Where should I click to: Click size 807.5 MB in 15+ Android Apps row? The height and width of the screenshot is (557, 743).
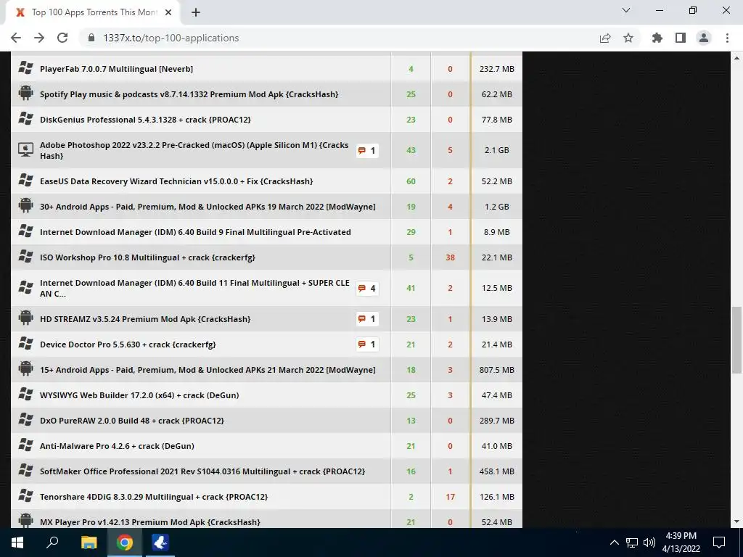496,370
